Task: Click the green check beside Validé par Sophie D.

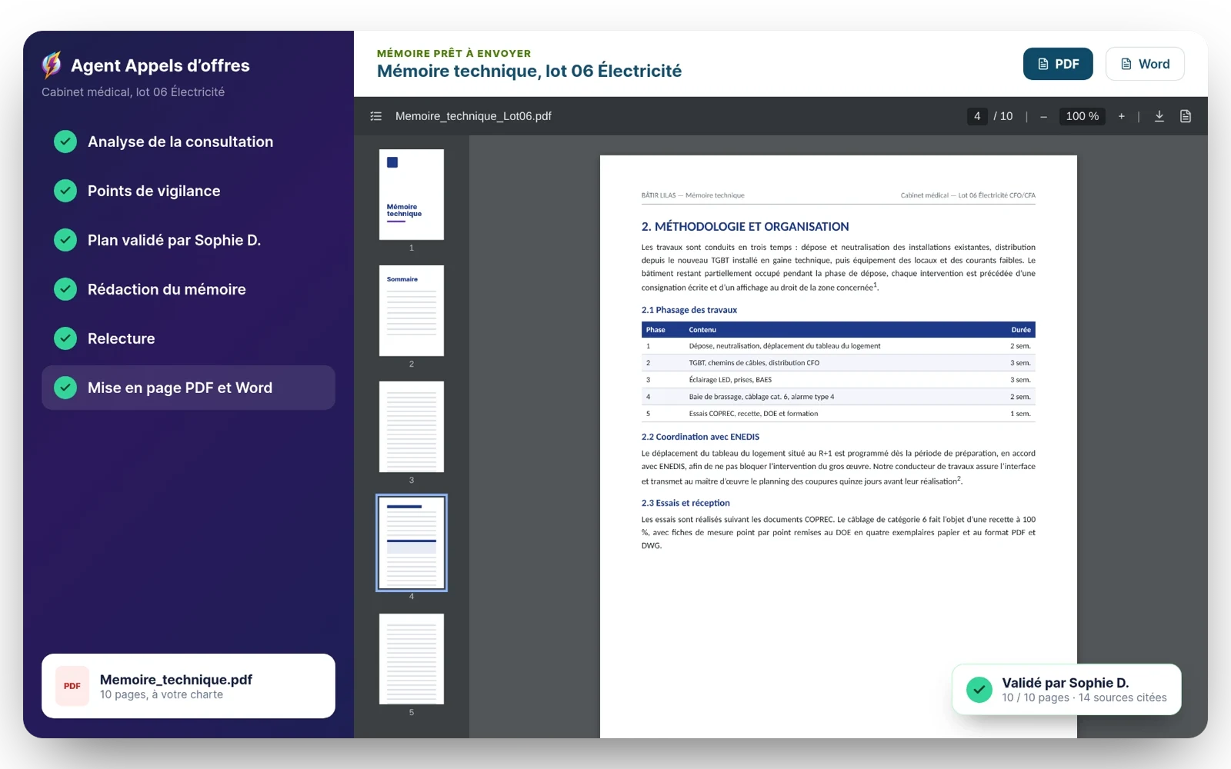Action: pyautogui.click(x=979, y=689)
